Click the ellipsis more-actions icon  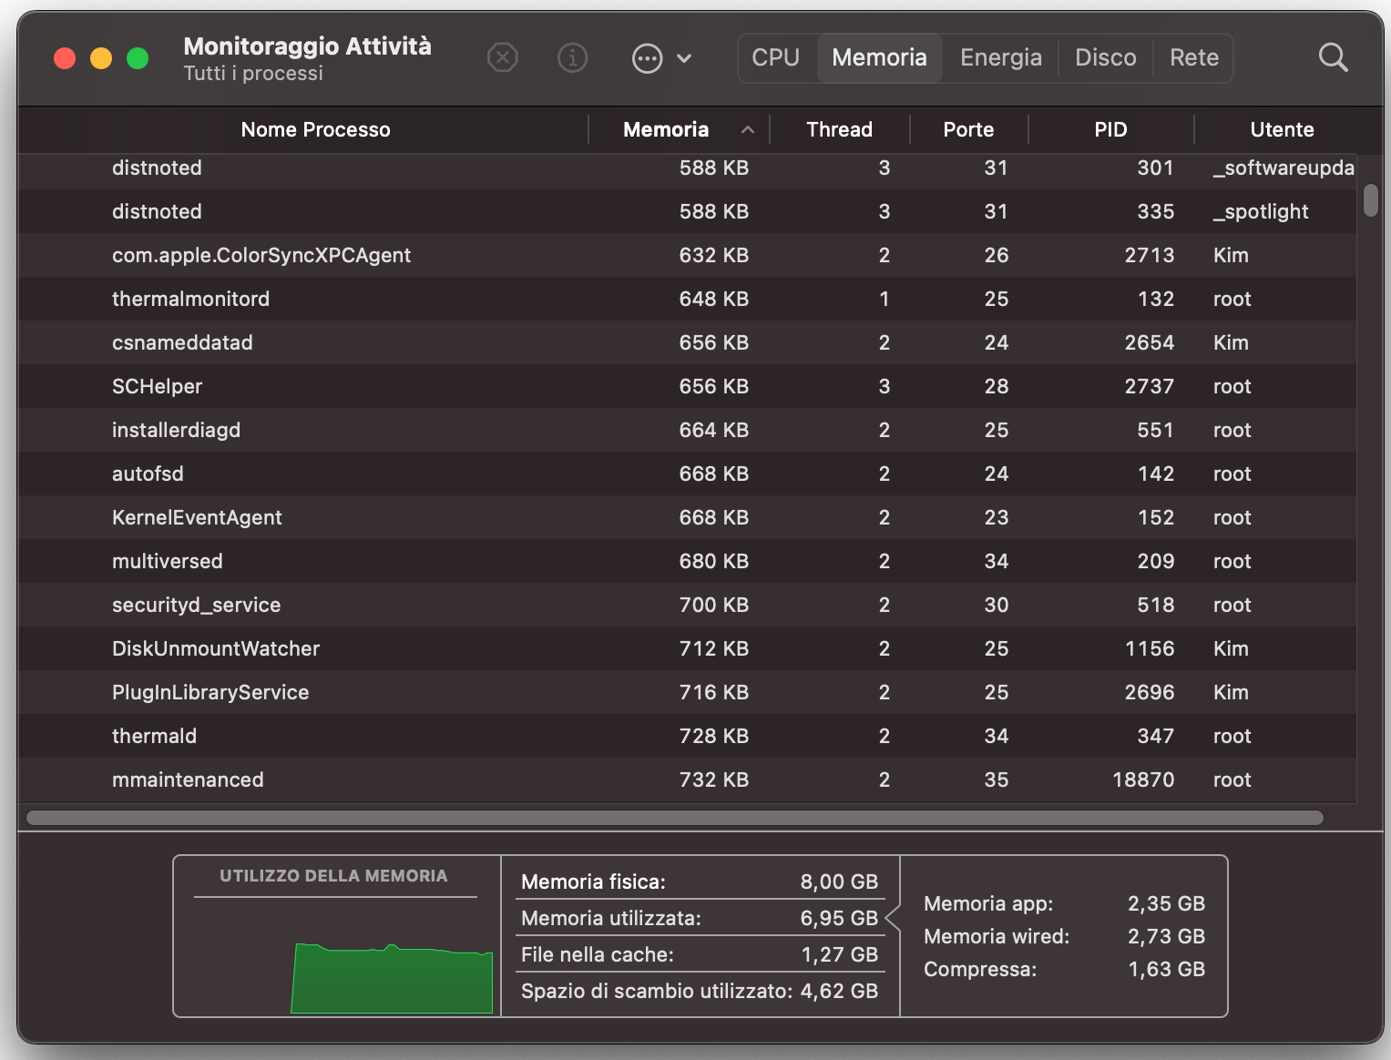pos(647,59)
